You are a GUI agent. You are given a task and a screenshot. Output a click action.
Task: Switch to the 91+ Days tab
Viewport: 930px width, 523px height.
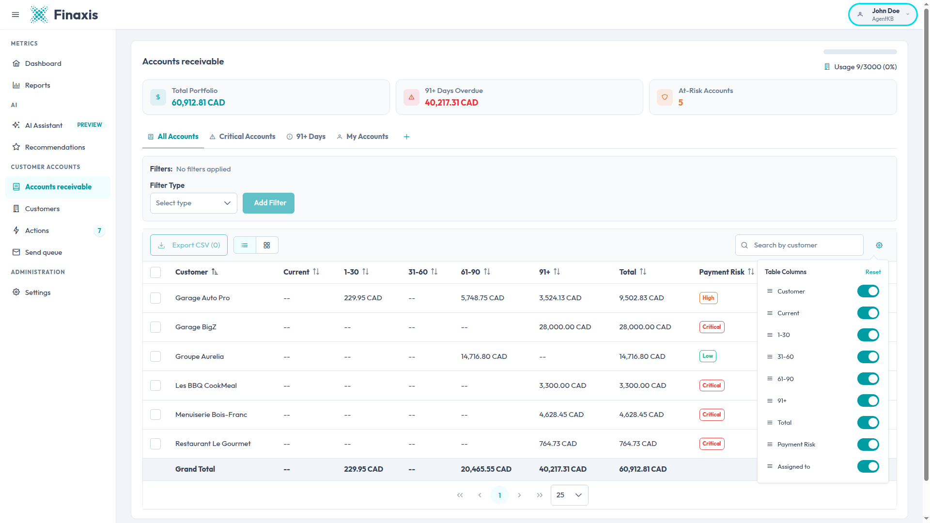[306, 137]
